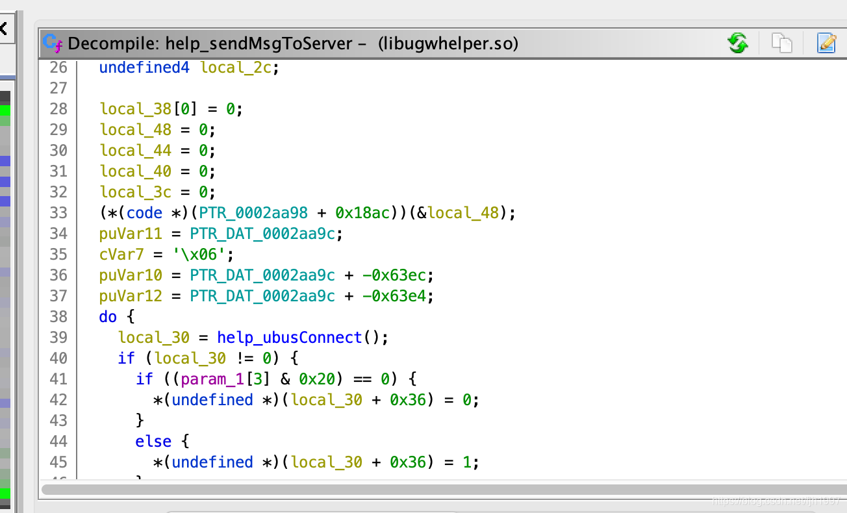Select help_ubusConnect function call on line 39
The width and height of the screenshot is (847, 513).
[289, 338]
